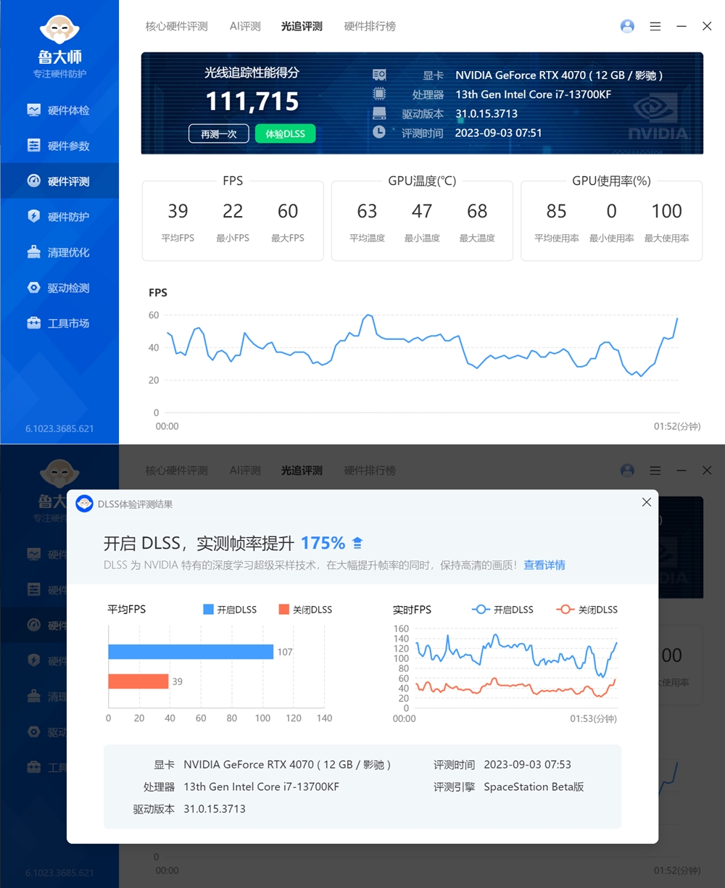Click the 最小FPS value 22

point(233,211)
